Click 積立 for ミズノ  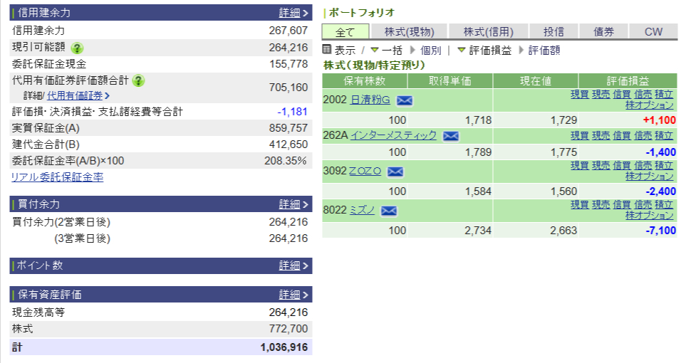(x=664, y=205)
